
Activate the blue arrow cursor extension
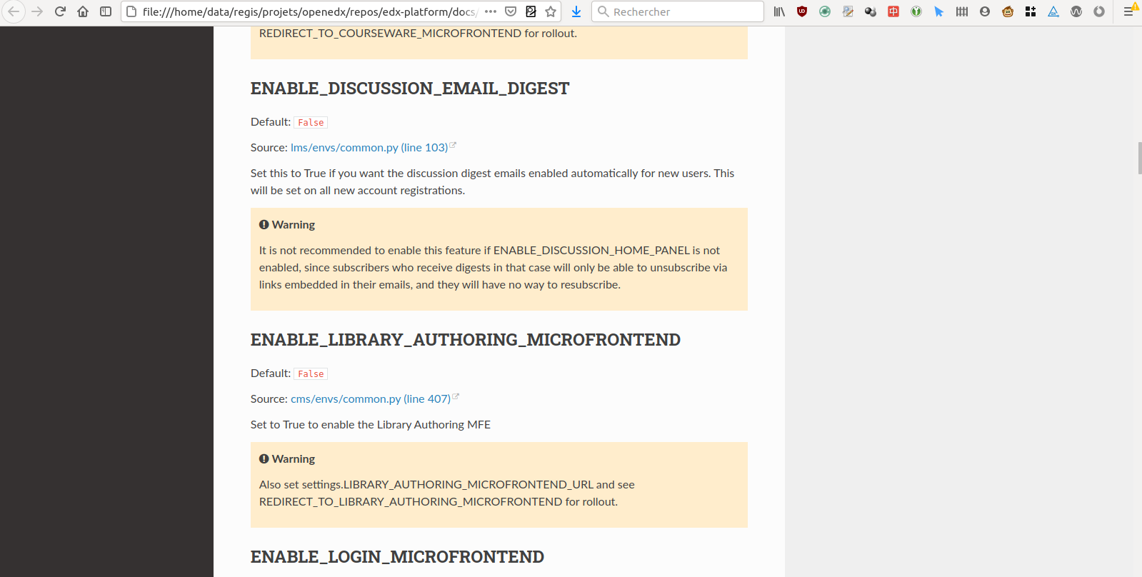(x=939, y=11)
